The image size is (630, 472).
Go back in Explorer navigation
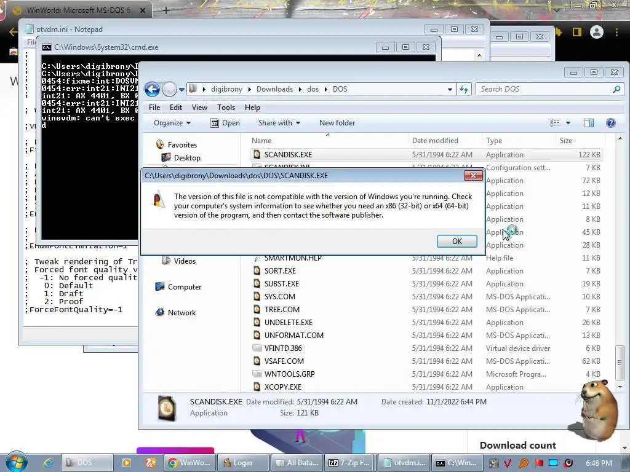point(153,89)
